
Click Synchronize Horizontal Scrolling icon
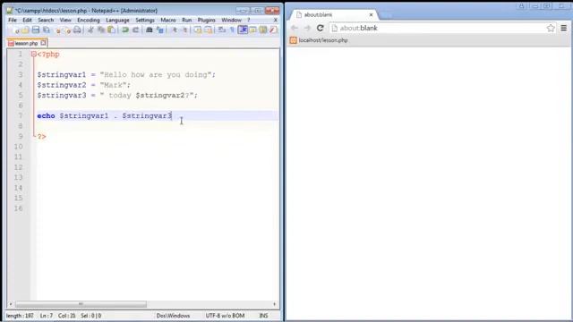(x=209, y=30)
